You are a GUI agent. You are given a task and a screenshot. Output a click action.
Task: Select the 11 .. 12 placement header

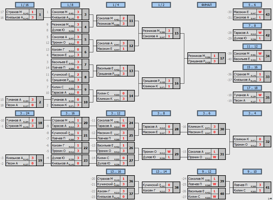point(252,46)
